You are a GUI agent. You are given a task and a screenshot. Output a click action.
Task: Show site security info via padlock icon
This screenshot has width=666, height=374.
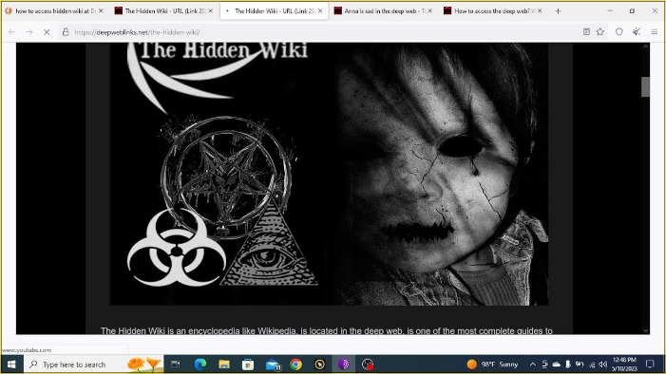point(66,32)
